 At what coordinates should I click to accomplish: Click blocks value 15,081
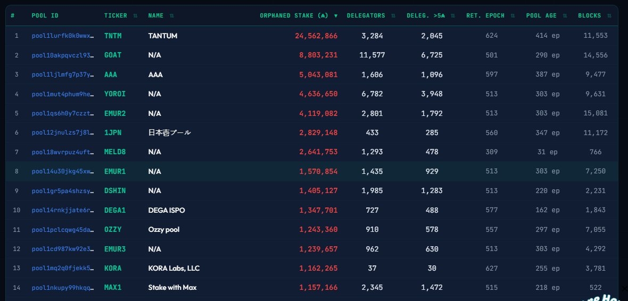(596, 113)
